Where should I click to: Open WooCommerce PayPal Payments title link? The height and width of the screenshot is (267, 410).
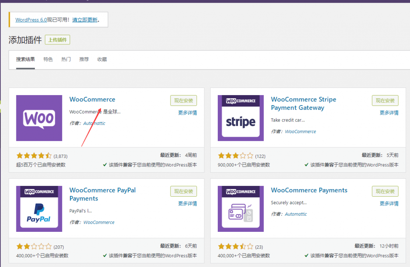point(102,194)
